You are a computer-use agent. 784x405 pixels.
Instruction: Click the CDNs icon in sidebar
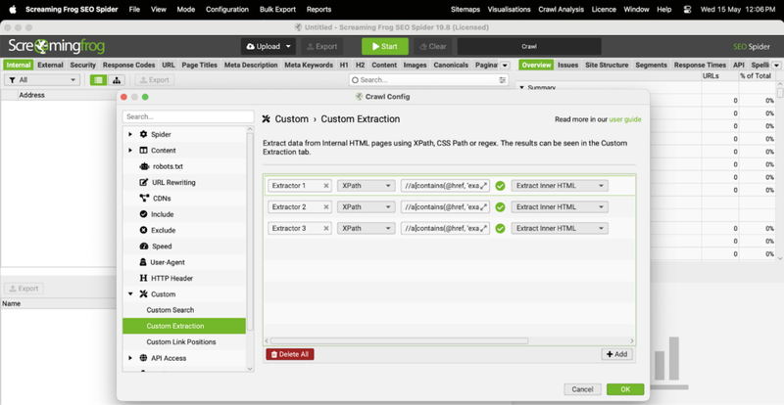click(x=143, y=198)
